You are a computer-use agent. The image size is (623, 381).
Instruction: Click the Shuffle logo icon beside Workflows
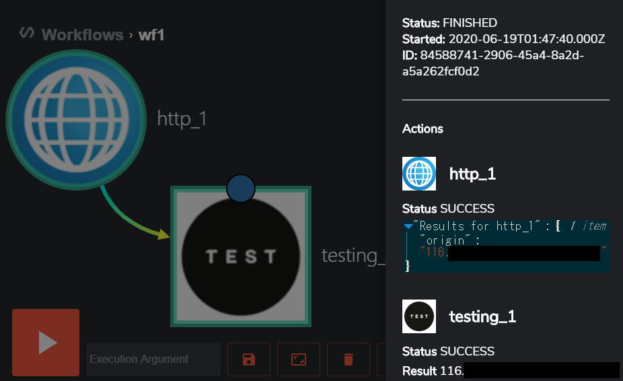point(27,32)
